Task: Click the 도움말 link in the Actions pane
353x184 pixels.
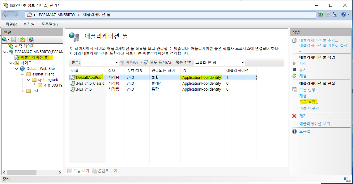Action: [304, 131]
